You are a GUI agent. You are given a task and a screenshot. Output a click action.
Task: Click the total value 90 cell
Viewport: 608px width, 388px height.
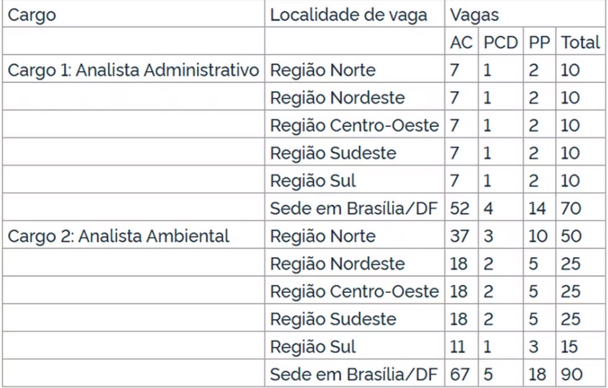click(571, 375)
